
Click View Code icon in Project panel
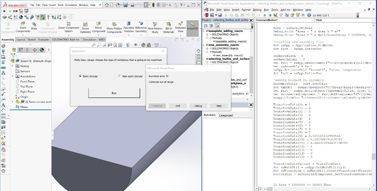205,26
